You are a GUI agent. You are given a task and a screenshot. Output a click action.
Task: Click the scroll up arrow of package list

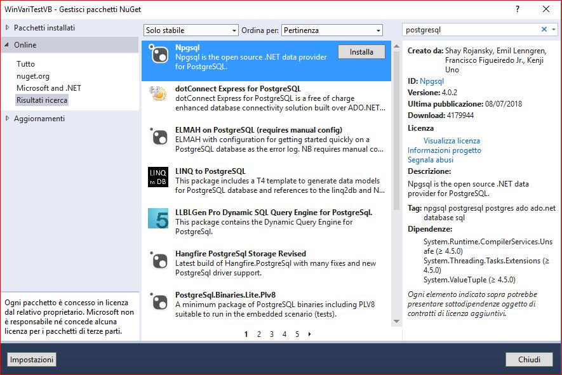pyautogui.click(x=396, y=46)
